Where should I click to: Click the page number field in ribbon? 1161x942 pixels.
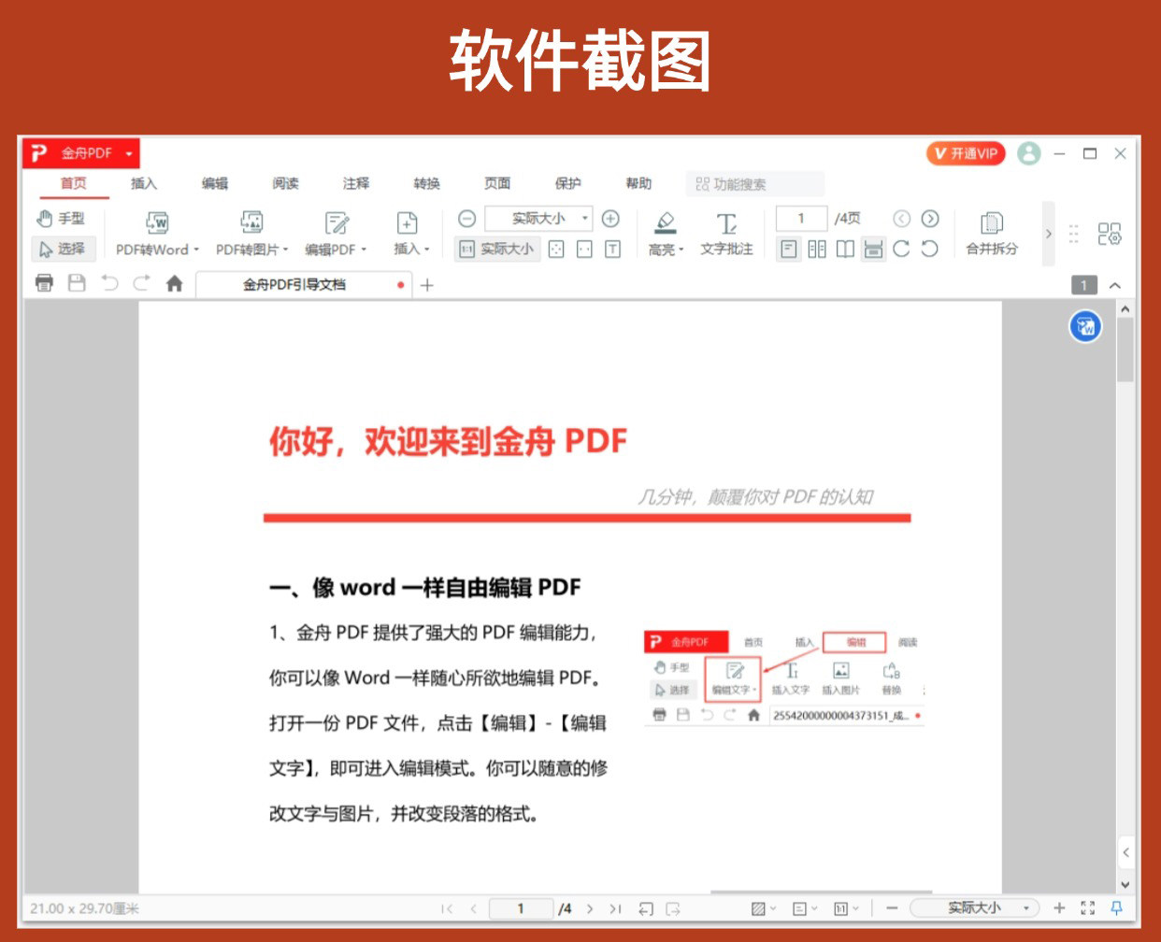pos(801,219)
